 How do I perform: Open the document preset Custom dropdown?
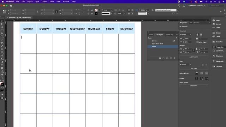tap(186, 35)
